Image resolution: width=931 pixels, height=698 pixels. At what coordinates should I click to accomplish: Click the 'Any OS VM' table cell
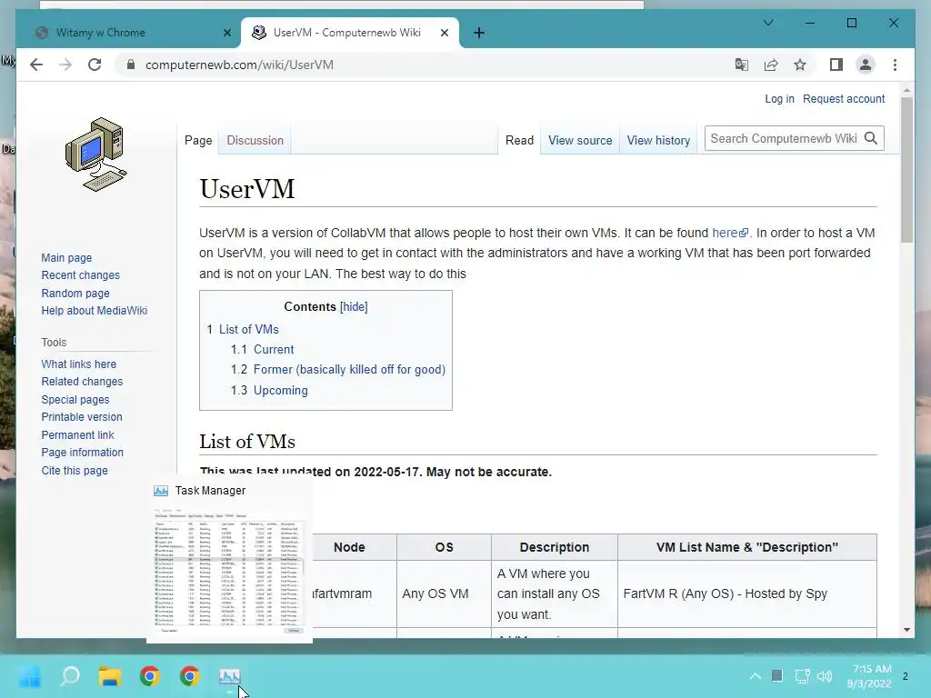(x=444, y=593)
